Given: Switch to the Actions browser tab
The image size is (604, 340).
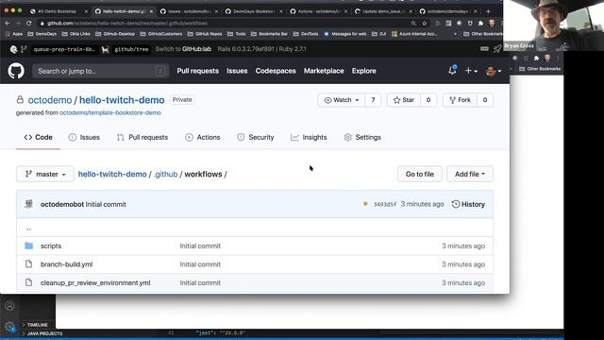Looking at the screenshot, I should click(x=318, y=11).
